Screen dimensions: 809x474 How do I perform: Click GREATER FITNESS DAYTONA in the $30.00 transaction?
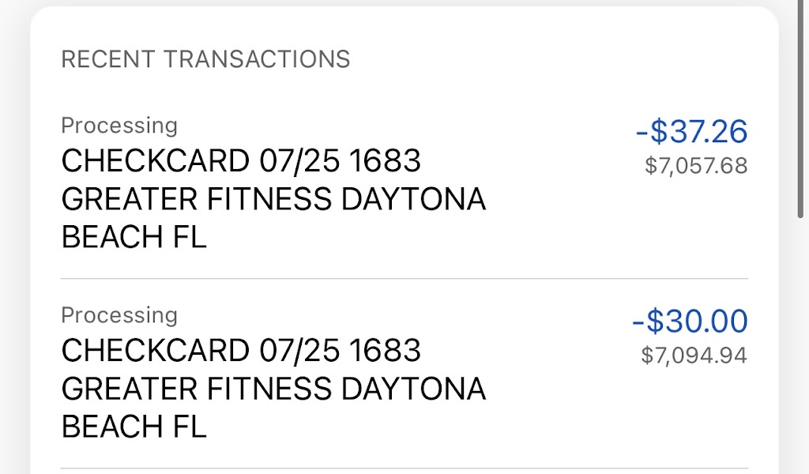(x=273, y=389)
